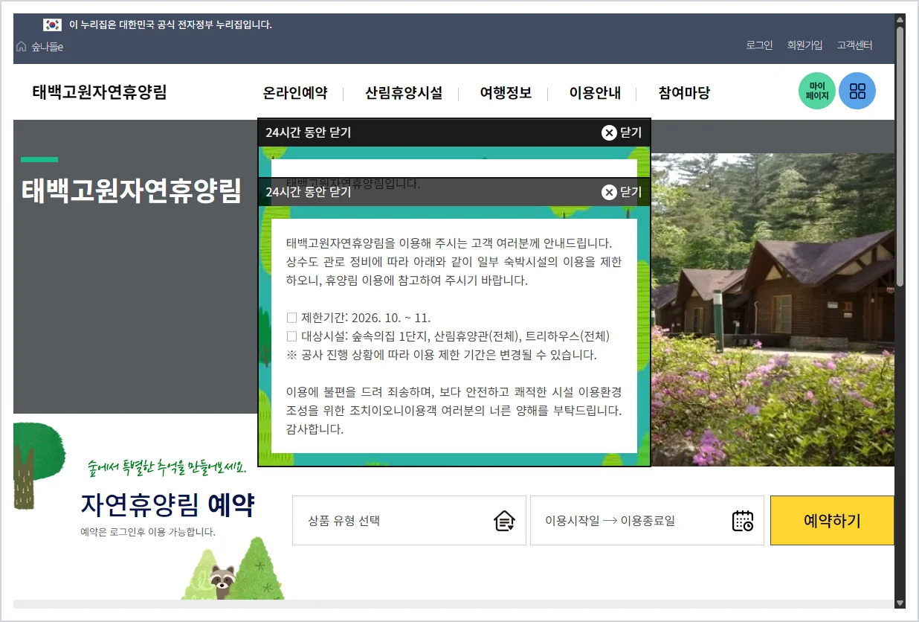Click the 대상시설 facilities line in popup
Viewport: 919px width, 622px height.
(448, 336)
